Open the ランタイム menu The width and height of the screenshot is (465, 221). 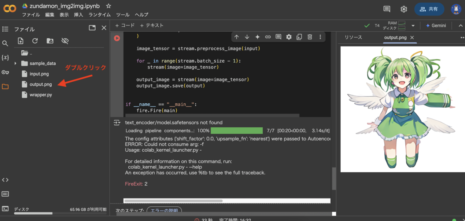point(100,15)
